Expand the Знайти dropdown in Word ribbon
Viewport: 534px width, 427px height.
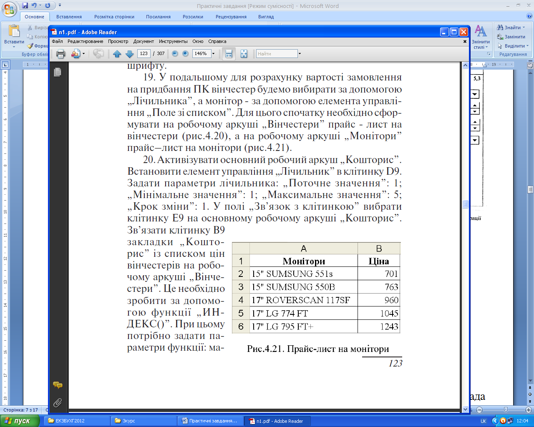click(x=524, y=28)
